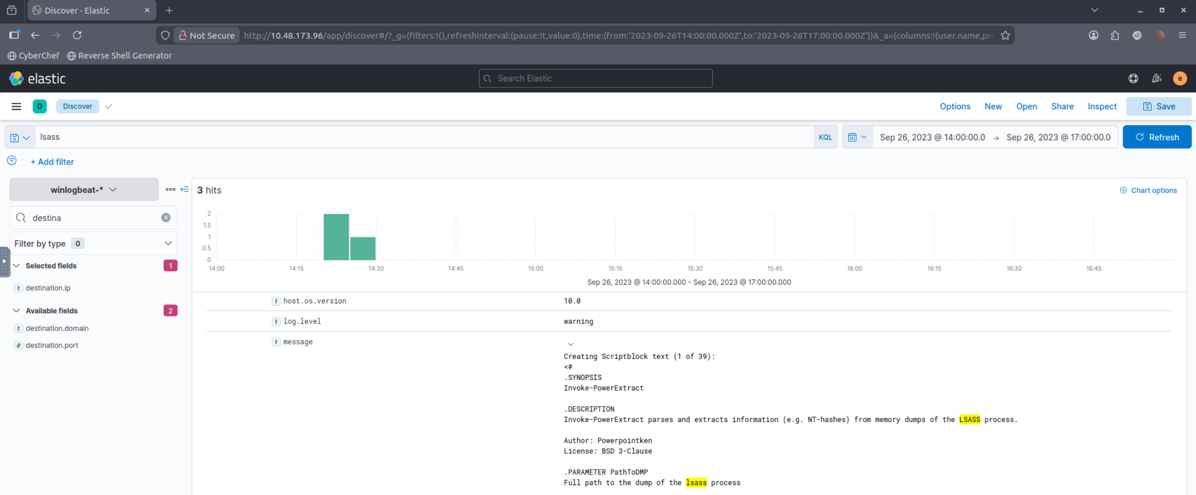Clear the field search text box

(166, 218)
